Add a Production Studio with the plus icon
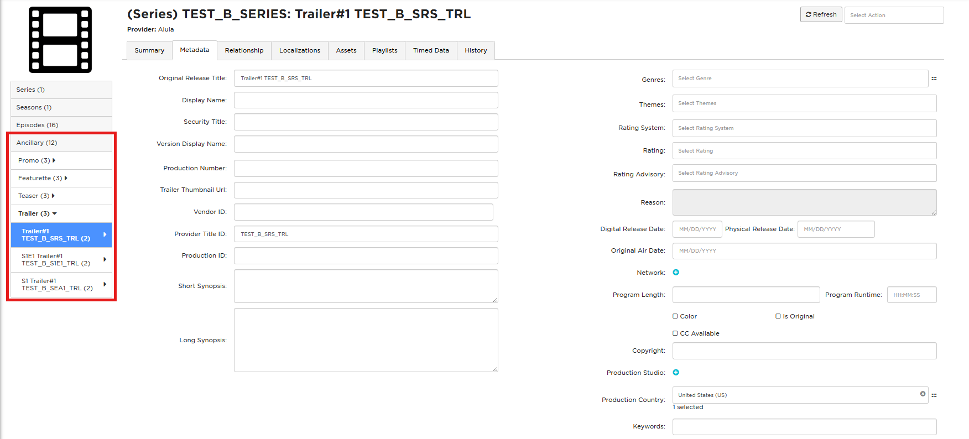 tap(676, 373)
